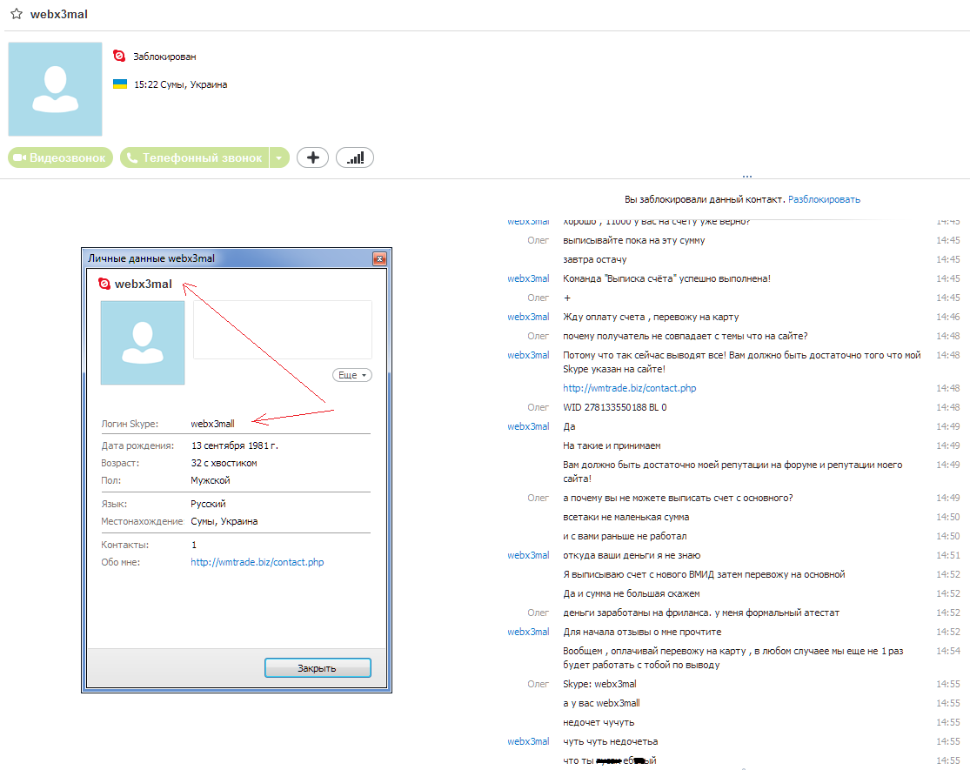Click the avatar picture in the profile dialog
This screenshot has height=770, width=970.
tap(143, 343)
